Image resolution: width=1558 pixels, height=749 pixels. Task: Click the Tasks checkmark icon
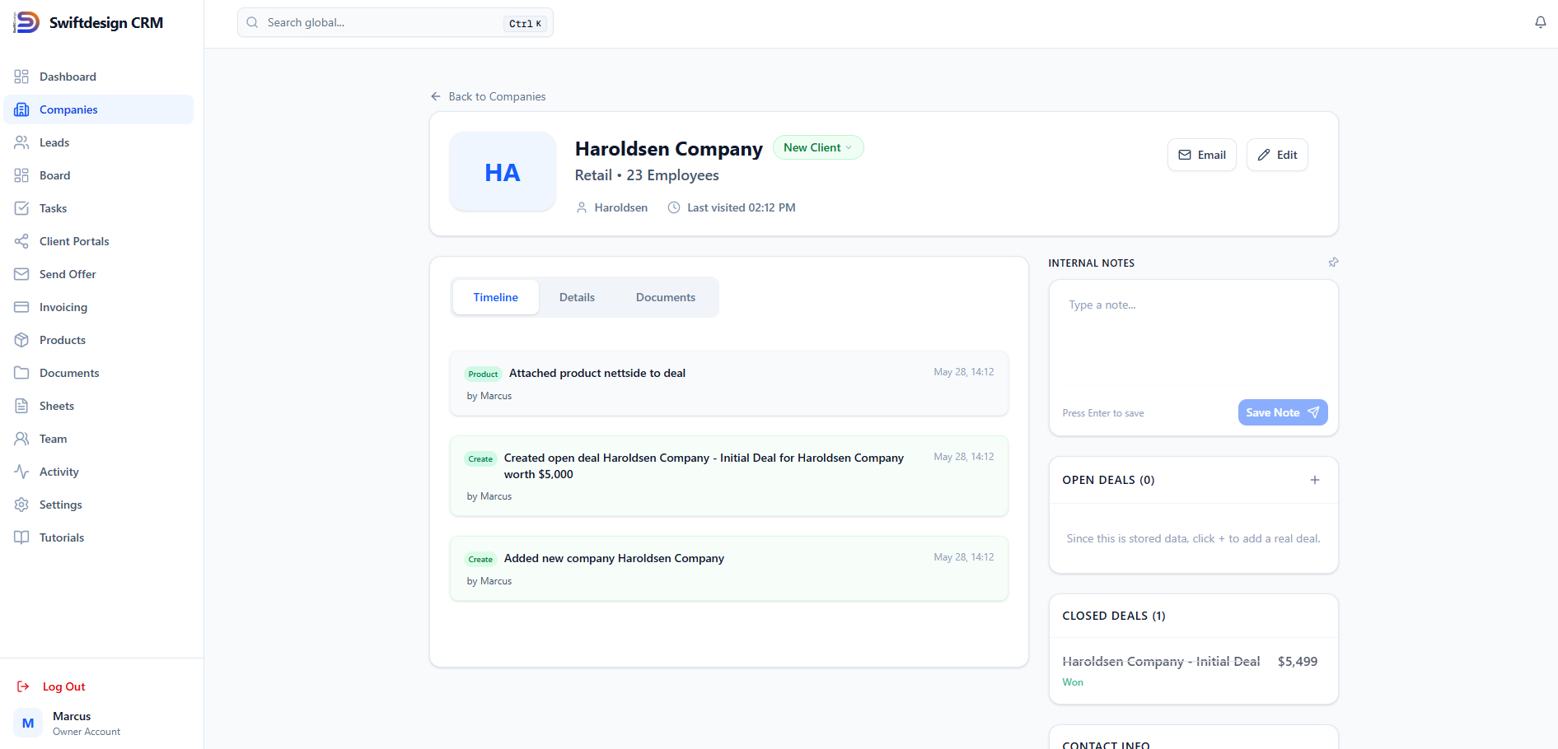[21, 208]
